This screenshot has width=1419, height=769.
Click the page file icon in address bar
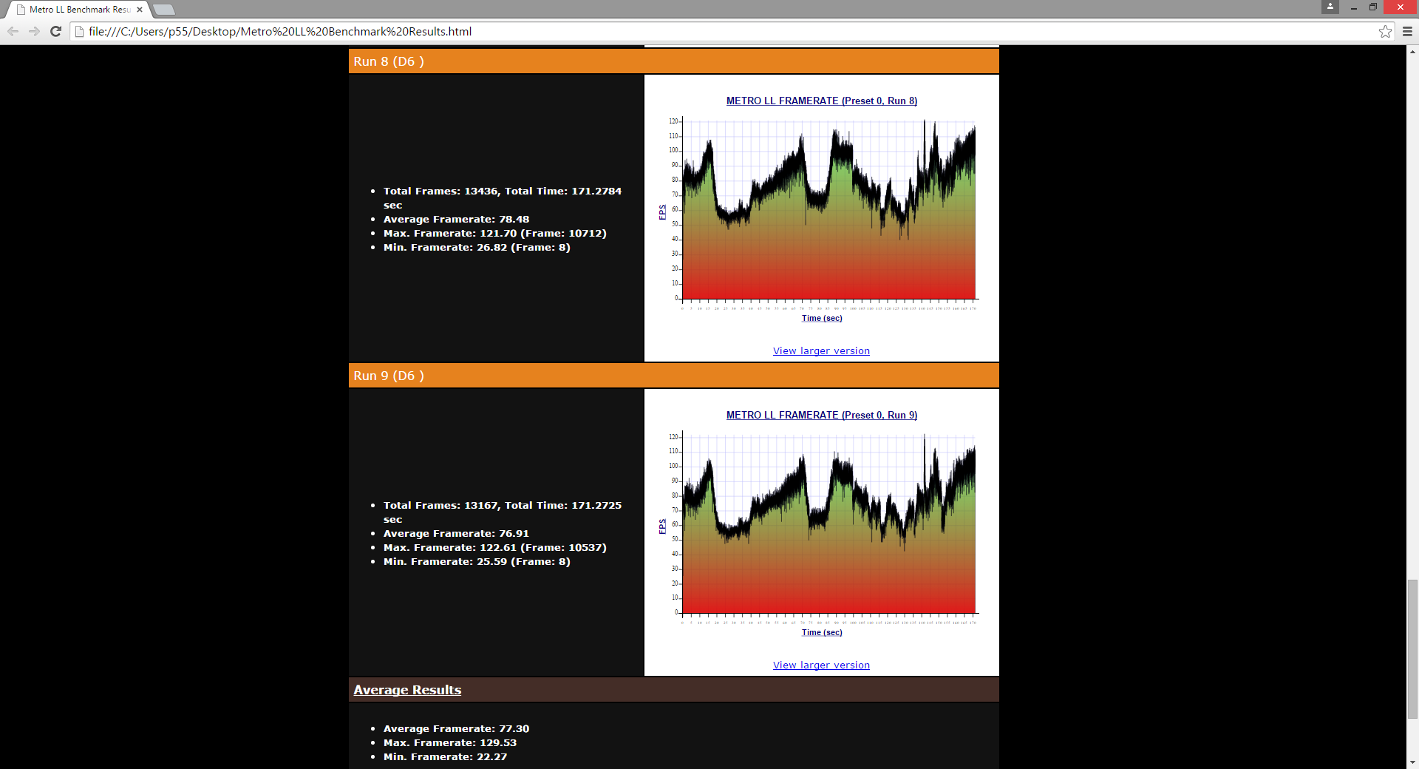pos(80,31)
